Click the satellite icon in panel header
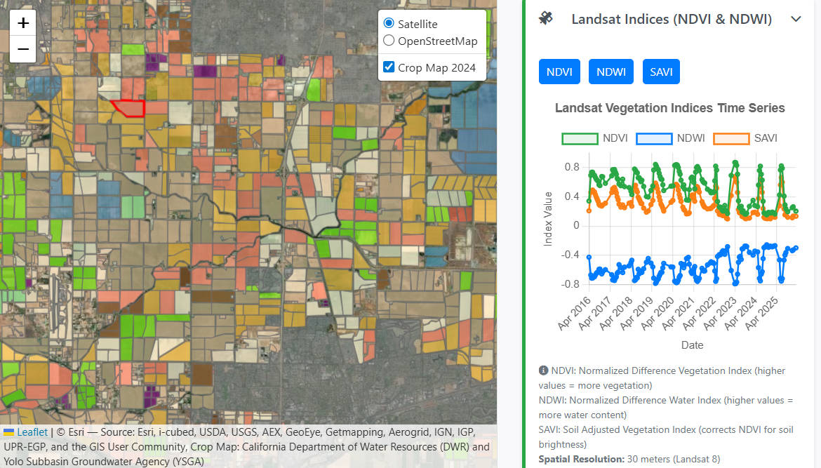The image size is (821, 468). click(546, 19)
